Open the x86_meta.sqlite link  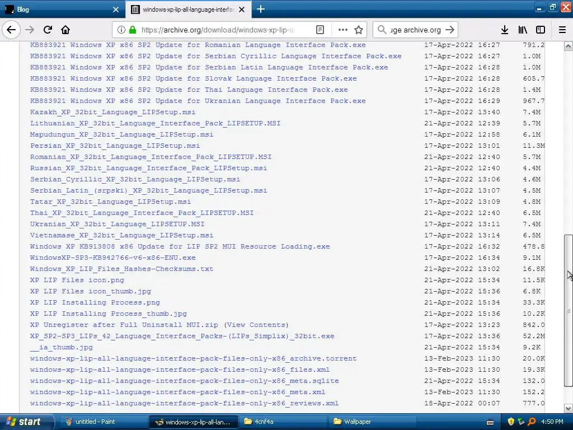(185, 381)
